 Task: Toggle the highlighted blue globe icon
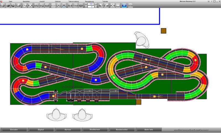[124, 5]
